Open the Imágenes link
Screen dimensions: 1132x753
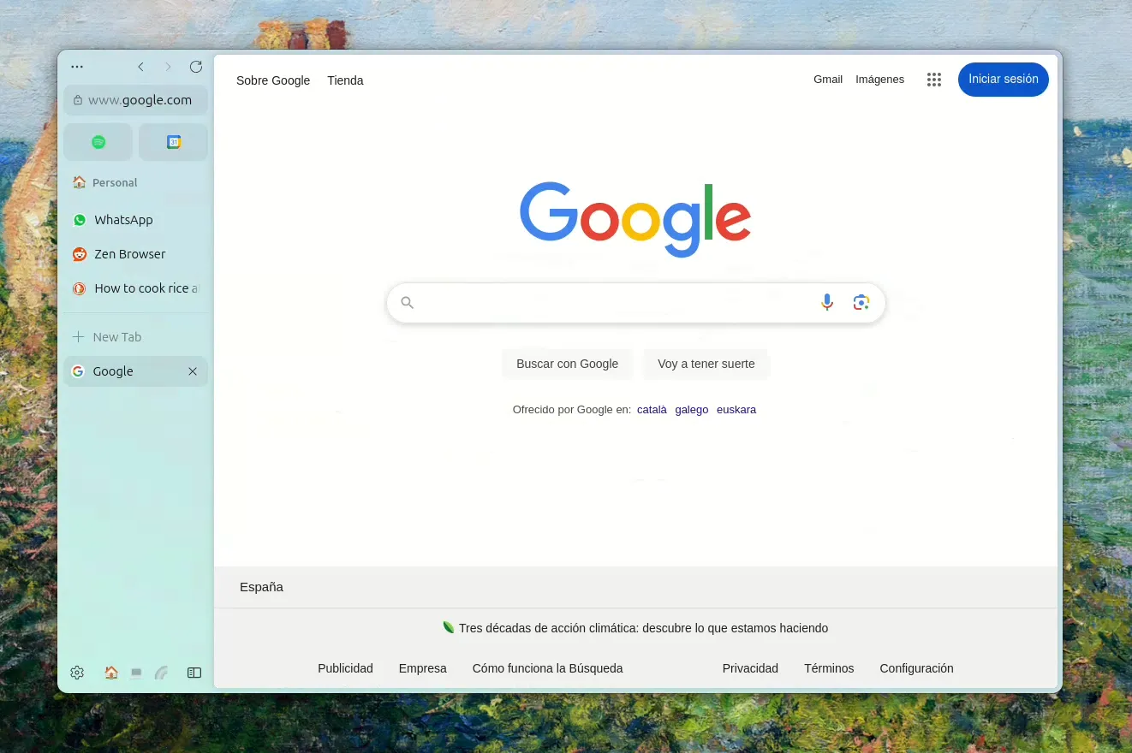[x=879, y=80]
